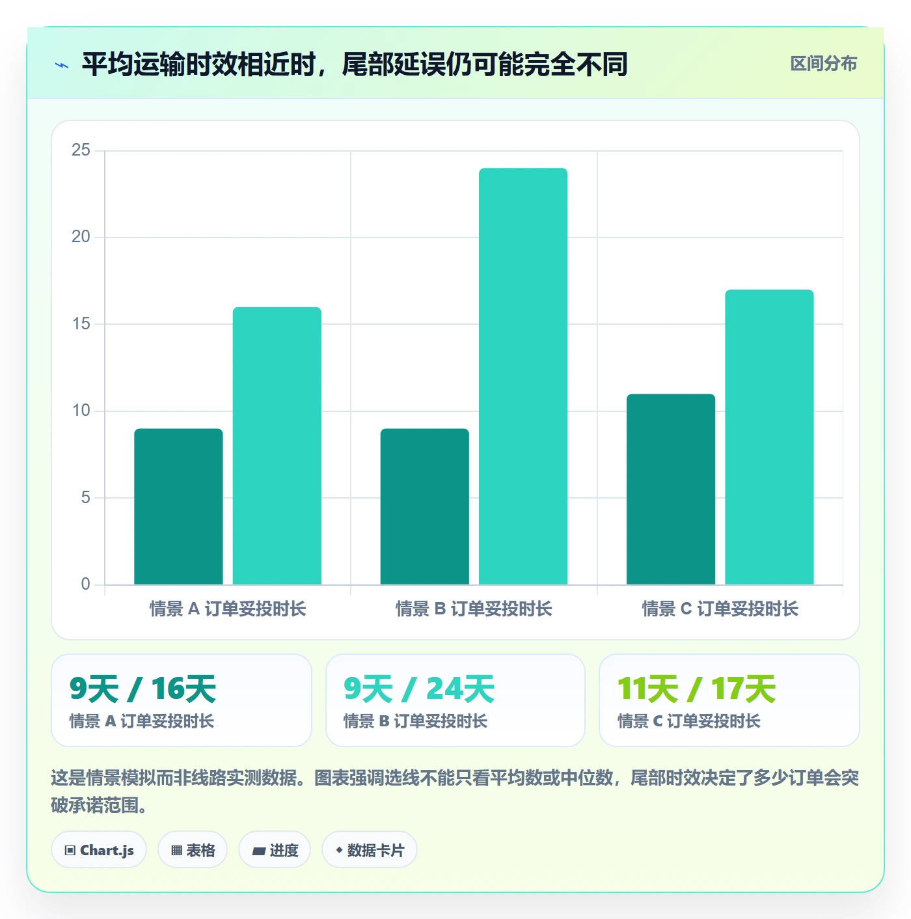Click the x-axis label 情景 A 订单妥投时长
911x919 pixels.
point(228,609)
